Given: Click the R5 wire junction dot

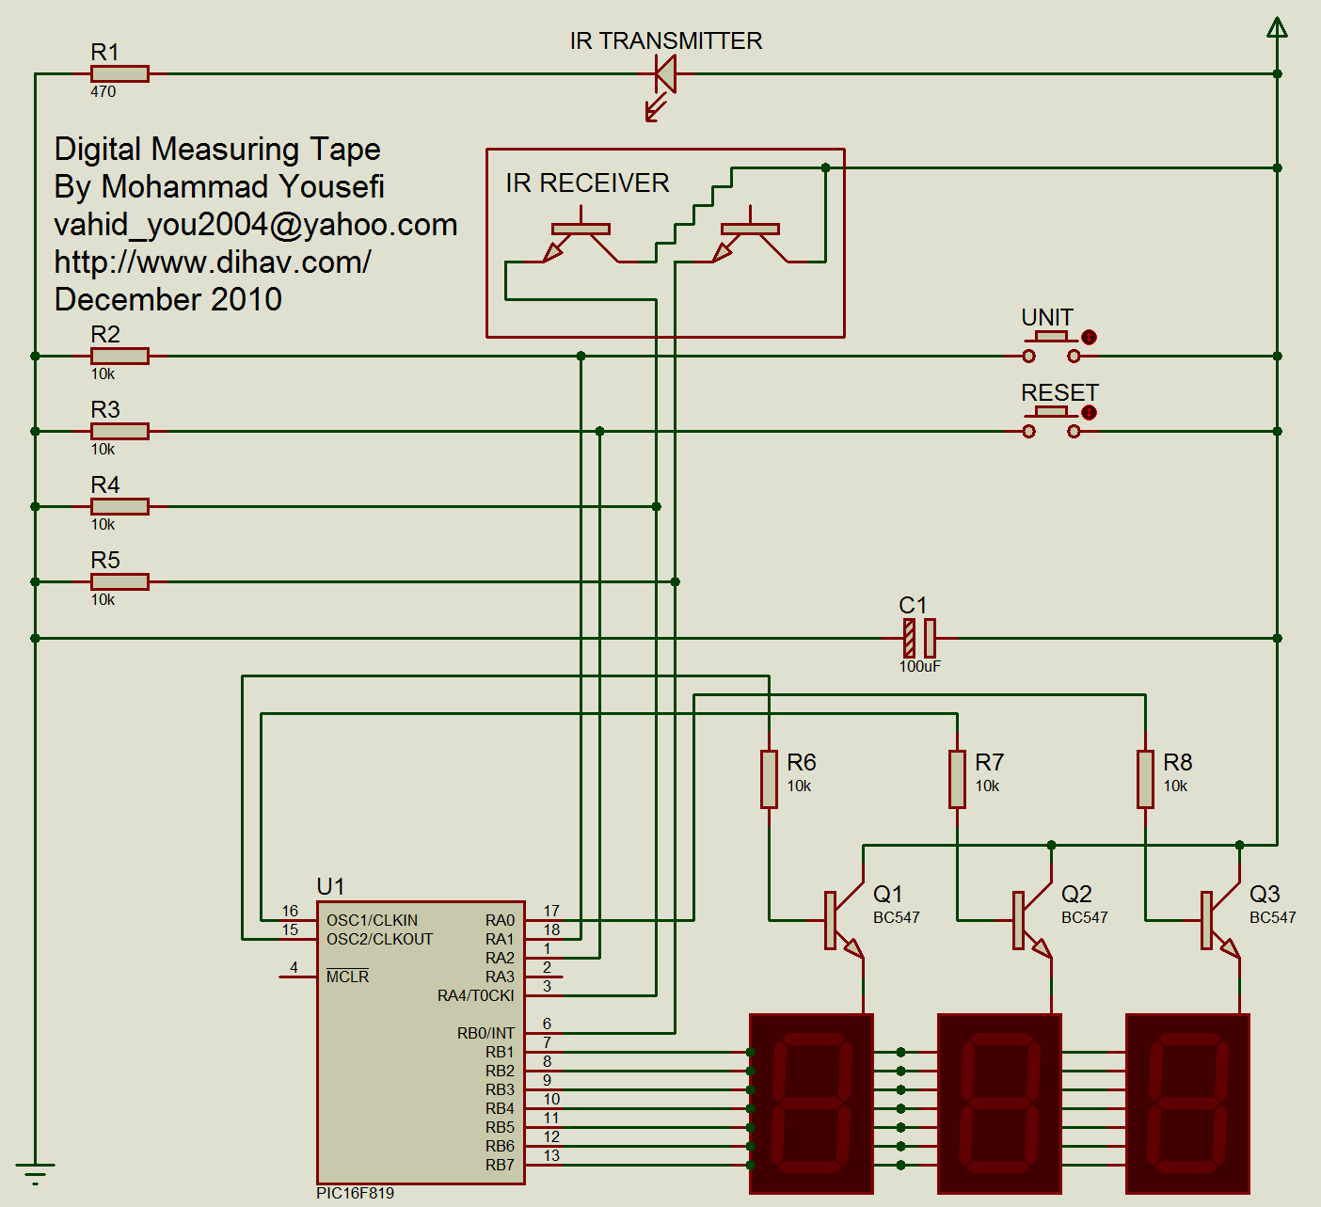Looking at the screenshot, I should pos(675,581).
